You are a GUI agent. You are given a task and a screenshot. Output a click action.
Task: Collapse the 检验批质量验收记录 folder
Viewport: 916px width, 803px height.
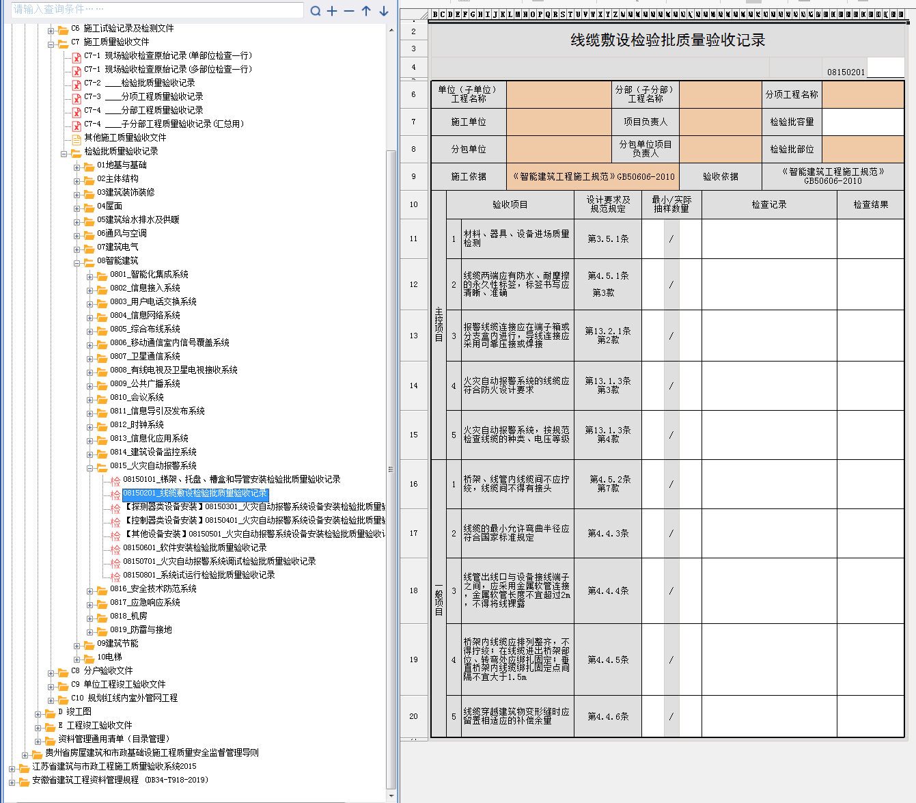click(64, 154)
